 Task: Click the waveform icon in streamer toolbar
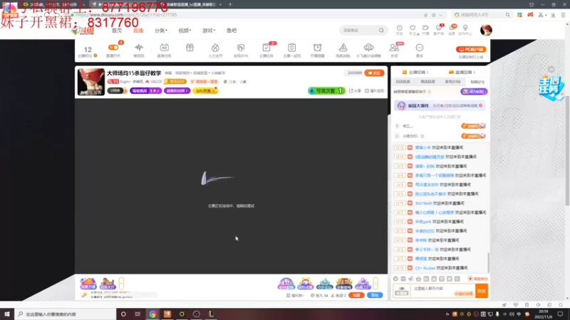pos(139,48)
